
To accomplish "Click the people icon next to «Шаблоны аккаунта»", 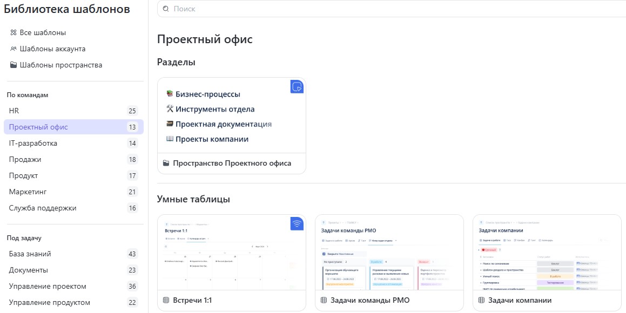I will tap(14, 49).
